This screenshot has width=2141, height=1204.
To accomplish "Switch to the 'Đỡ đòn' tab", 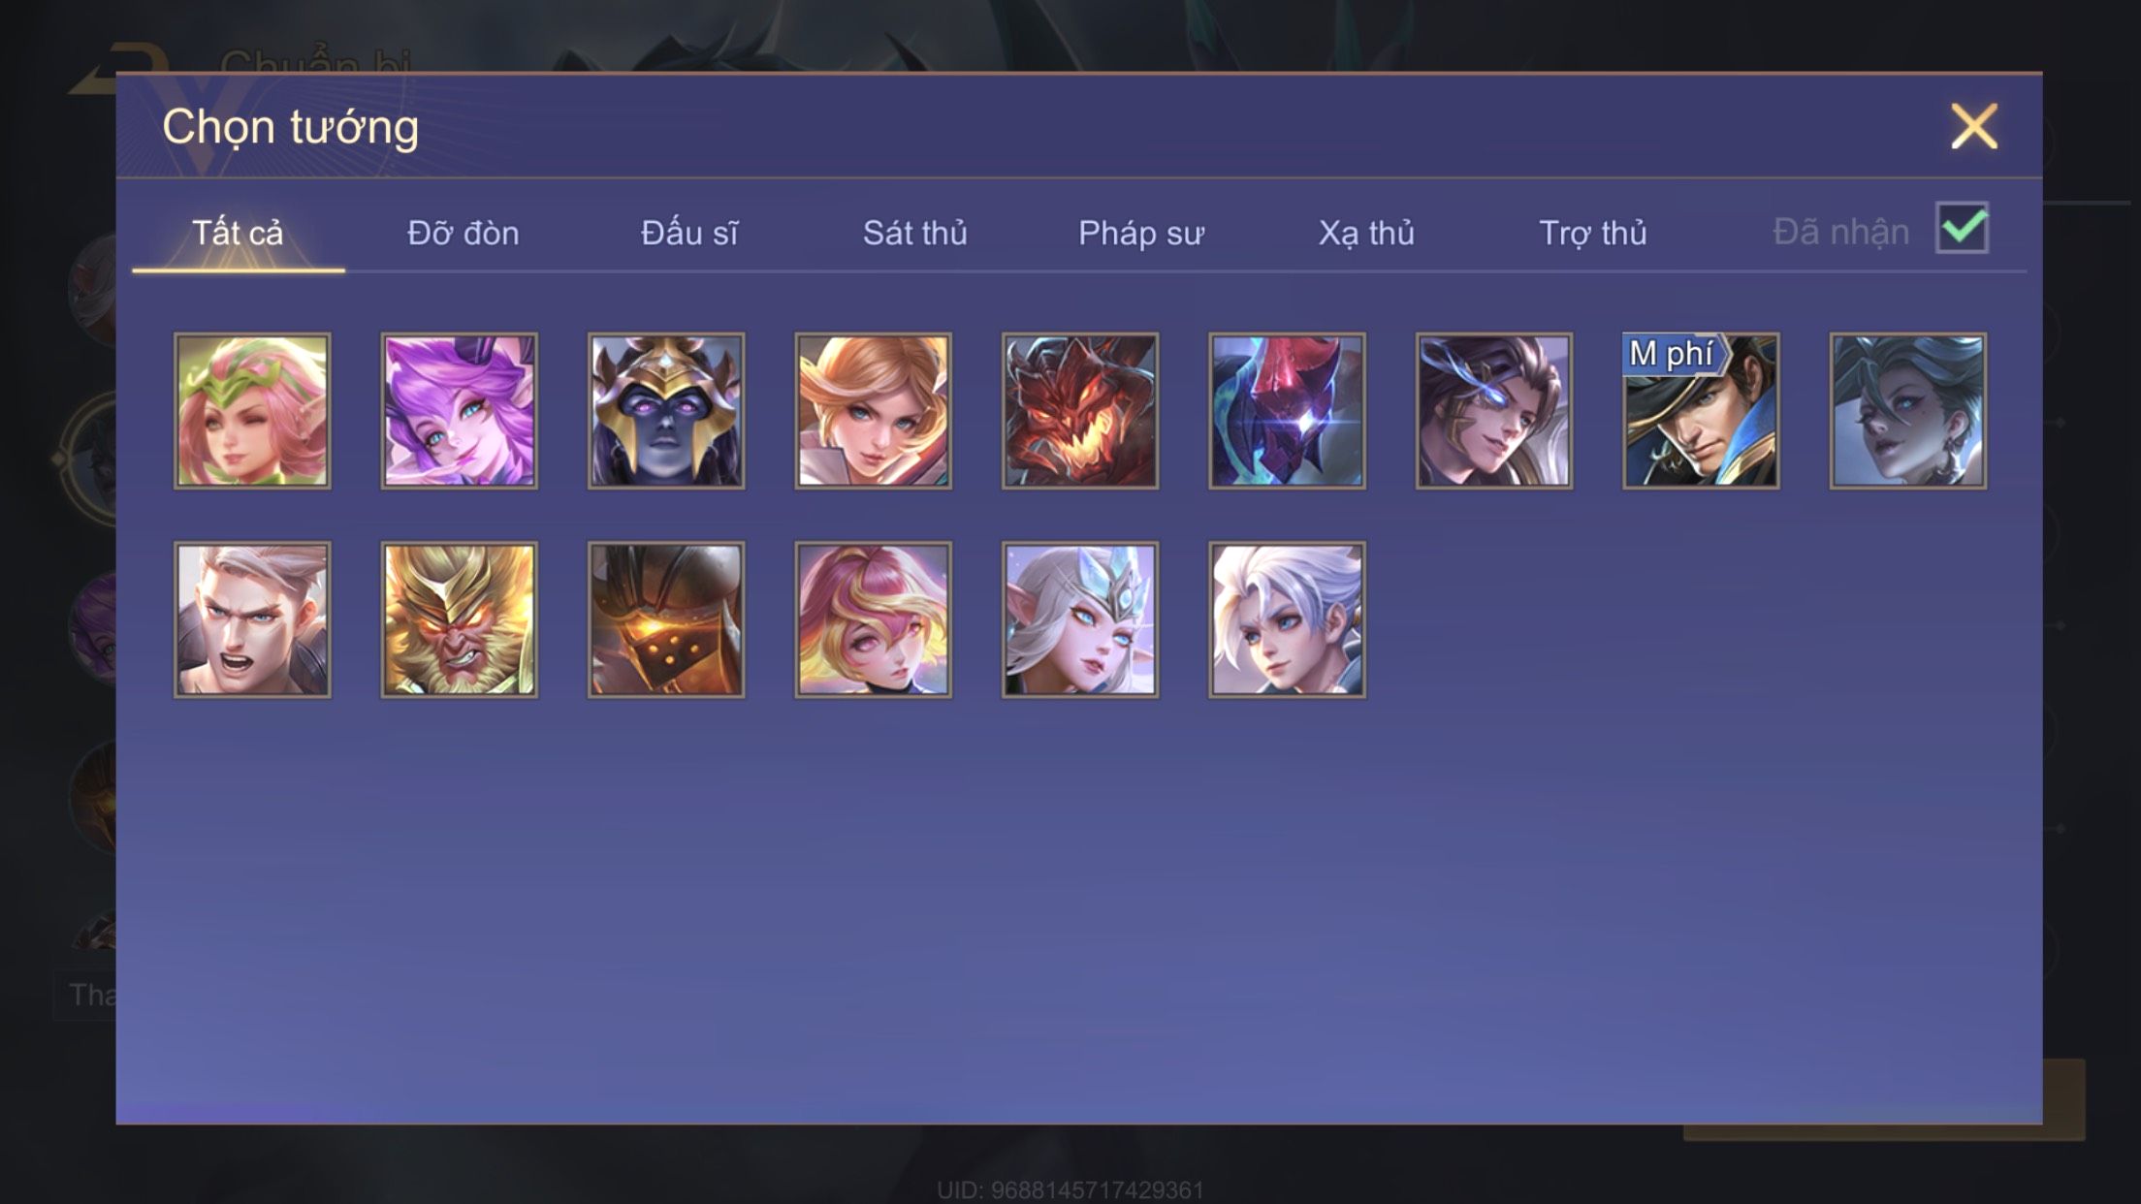I will click(463, 233).
